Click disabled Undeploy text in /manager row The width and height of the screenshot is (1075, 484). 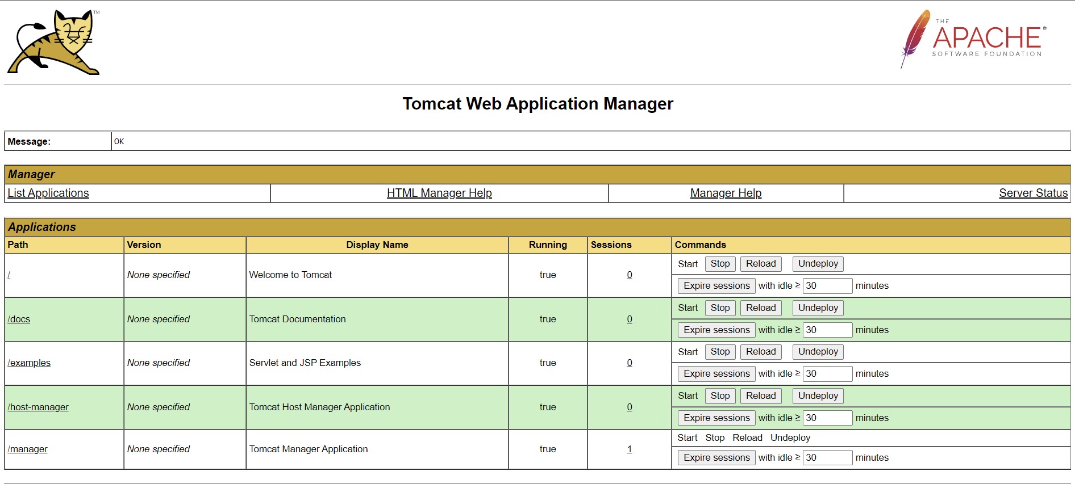[x=790, y=437]
